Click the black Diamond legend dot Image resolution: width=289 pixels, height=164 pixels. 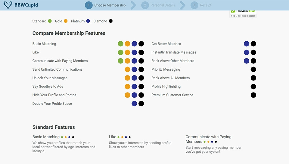(110, 21)
